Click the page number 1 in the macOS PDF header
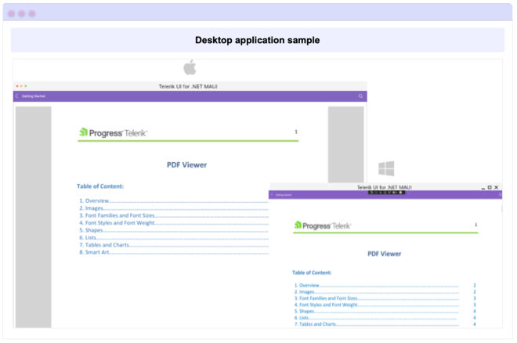 click(296, 132)
